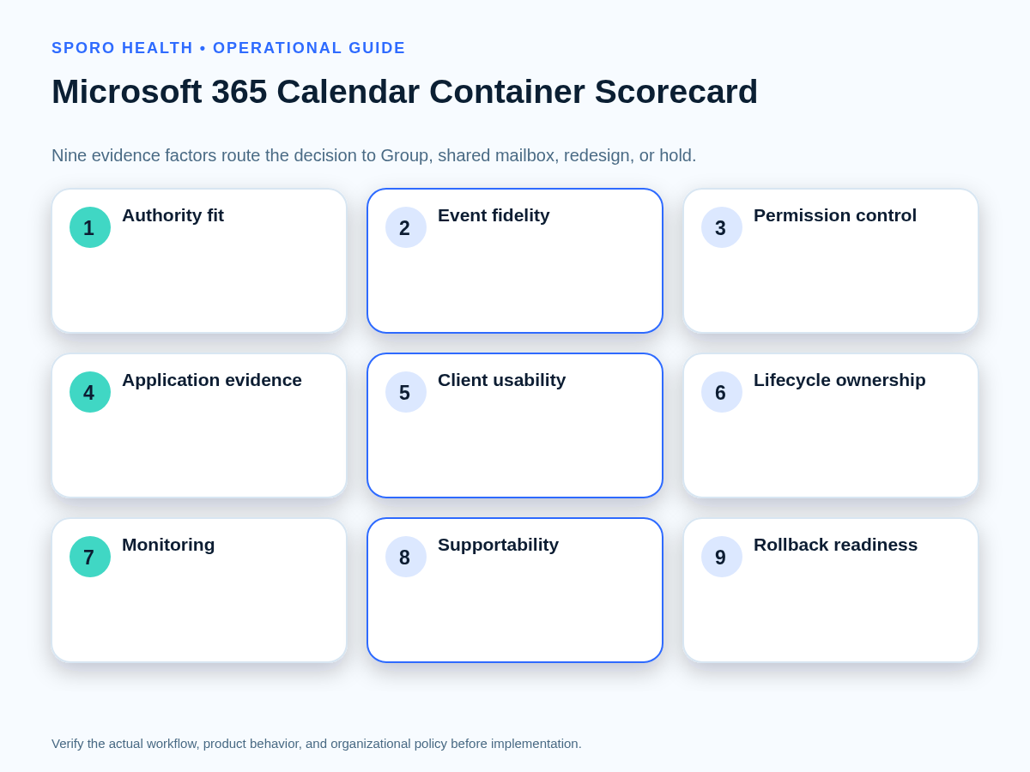Click the number 8 badge for Supportability
The width and height of the screenshot is (1030, 772).
(x=406, y=557)
